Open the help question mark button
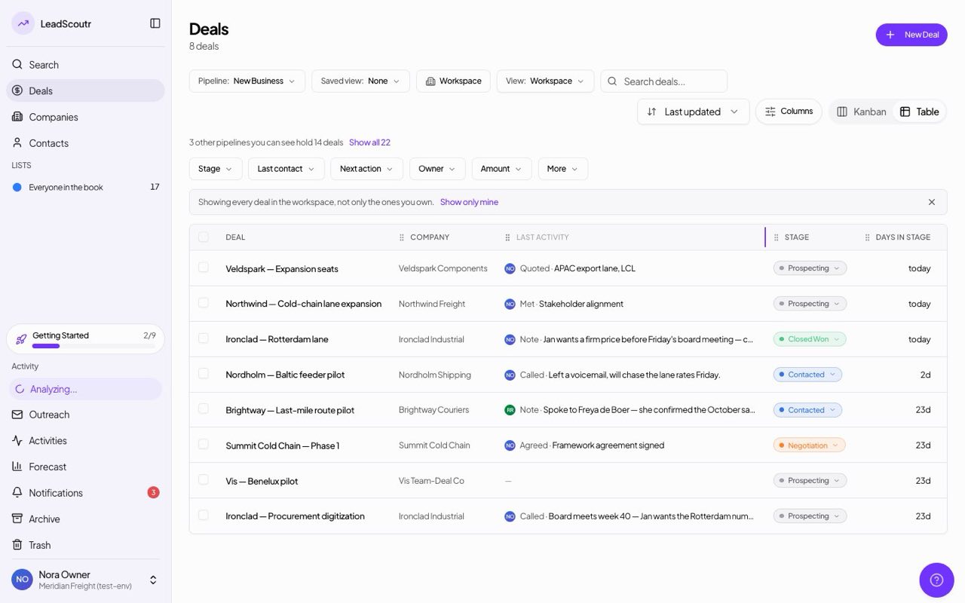965x603 pixels. [x=936, y=580]
